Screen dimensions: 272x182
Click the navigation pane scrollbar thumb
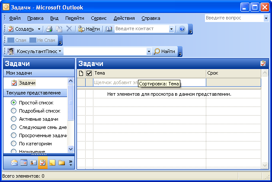(70, 102)
